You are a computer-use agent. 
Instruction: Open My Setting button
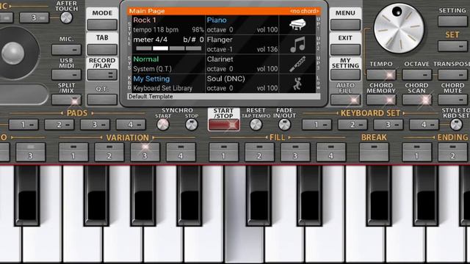click(x=345, y=75)
